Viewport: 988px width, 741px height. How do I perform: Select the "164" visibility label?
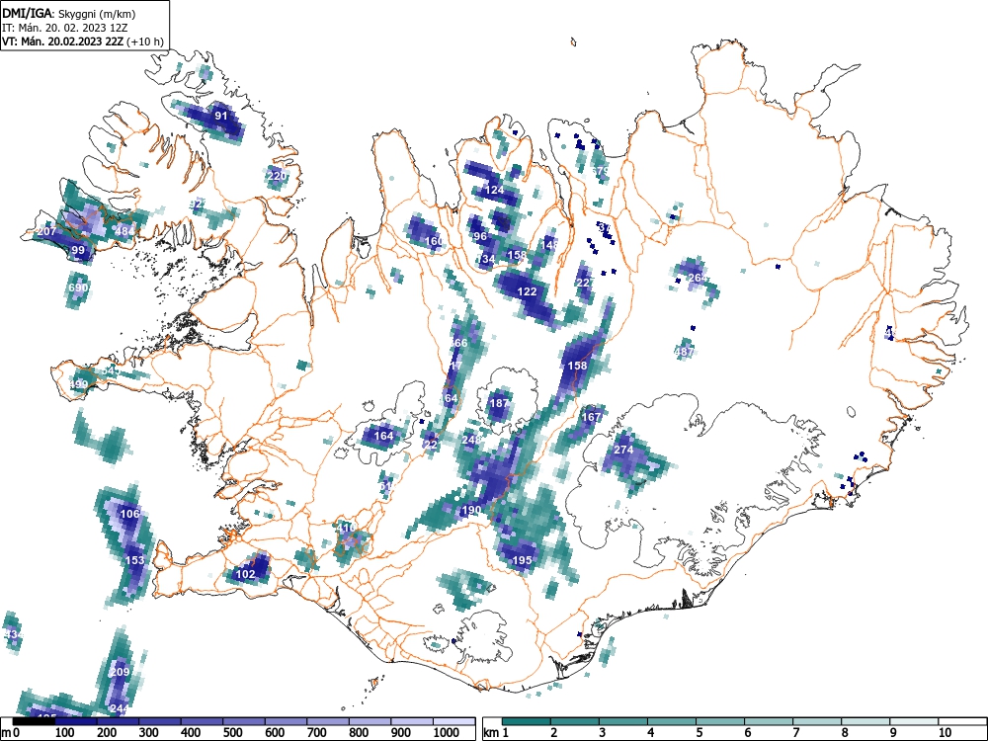coord(383,436)
